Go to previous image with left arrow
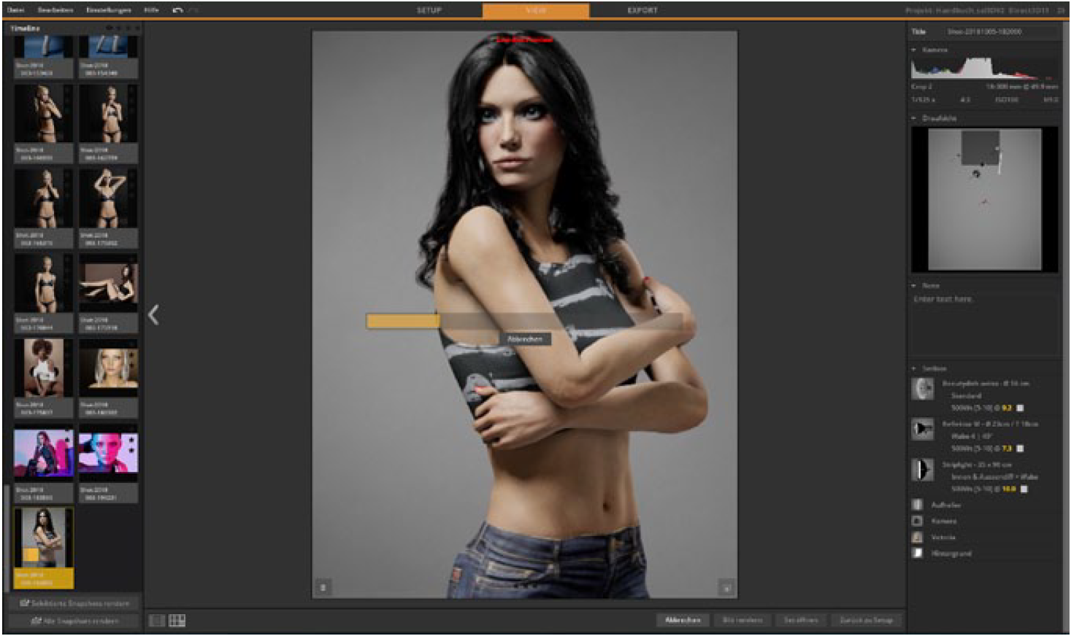Viewport: 1071px width, 636px height. [153, 315]
